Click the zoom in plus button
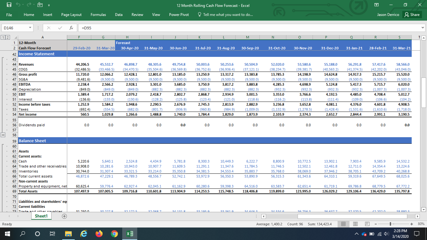This screenshot has width=427, height=240. click(x=412, y=224)
